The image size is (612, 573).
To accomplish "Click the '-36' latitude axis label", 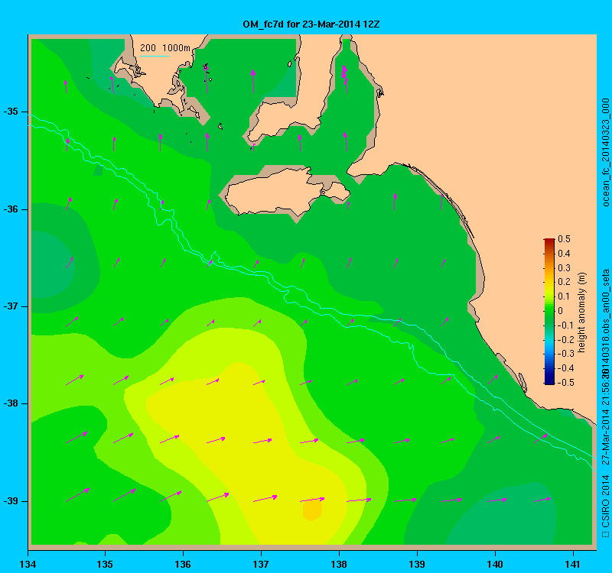I will point(11,209).
